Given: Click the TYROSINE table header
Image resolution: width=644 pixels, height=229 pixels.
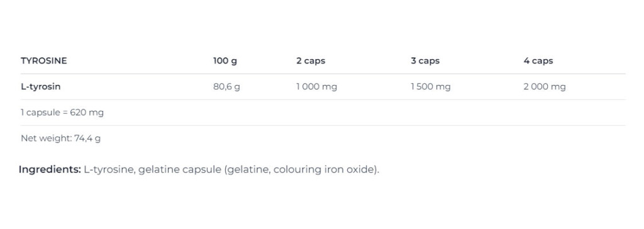Looking at the screenshot, I should pos(43,61).
